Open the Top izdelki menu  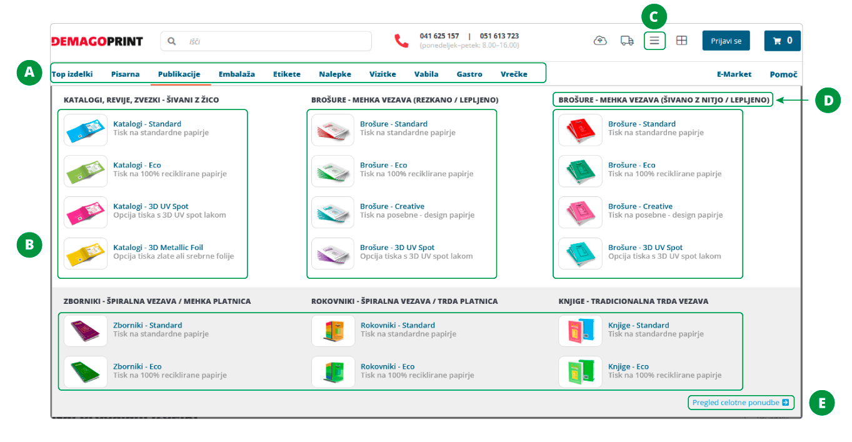(x=72, y=74)
